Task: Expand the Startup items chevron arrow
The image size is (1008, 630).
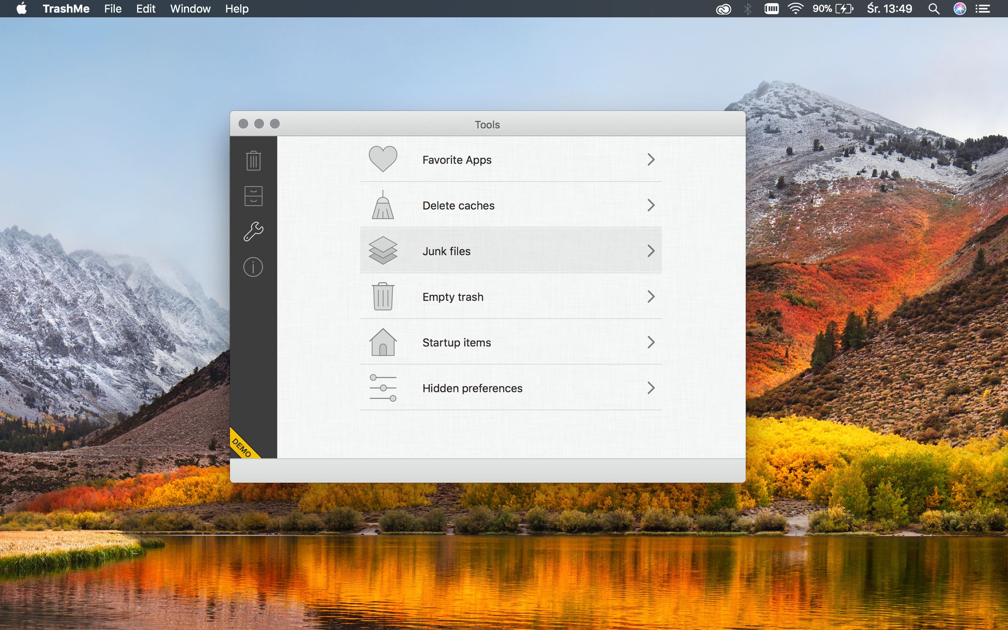Action: pyautogui.click(x=651, y=342)
